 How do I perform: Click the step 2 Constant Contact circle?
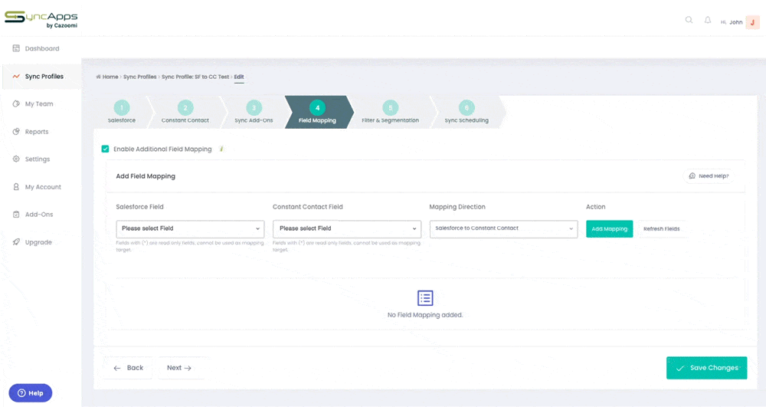(185, 107)
